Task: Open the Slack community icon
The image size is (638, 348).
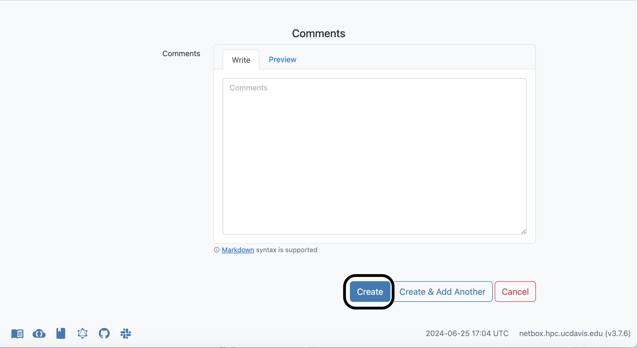Action: click(126, 333)
